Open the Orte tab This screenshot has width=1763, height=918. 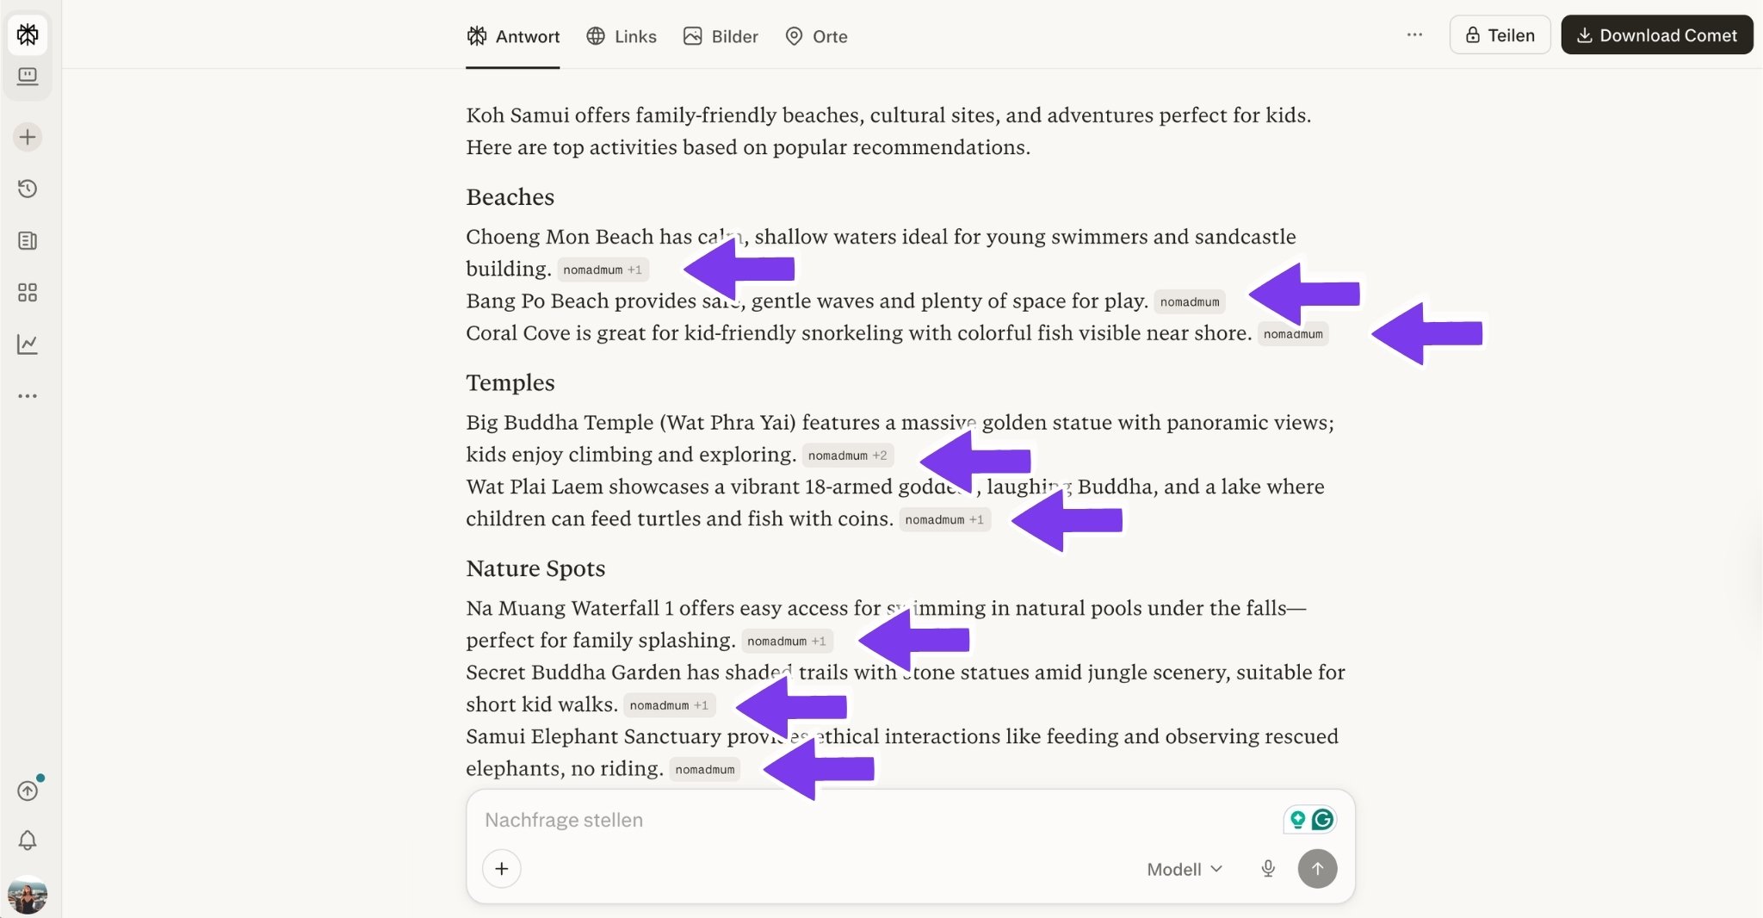tap(814, 36)
